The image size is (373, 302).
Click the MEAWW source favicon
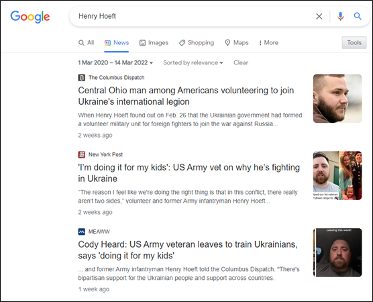coord(82,232)
